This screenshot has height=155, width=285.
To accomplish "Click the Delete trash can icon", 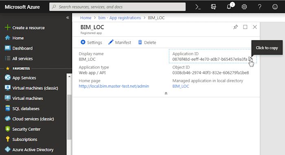I will tap(140, 42).
